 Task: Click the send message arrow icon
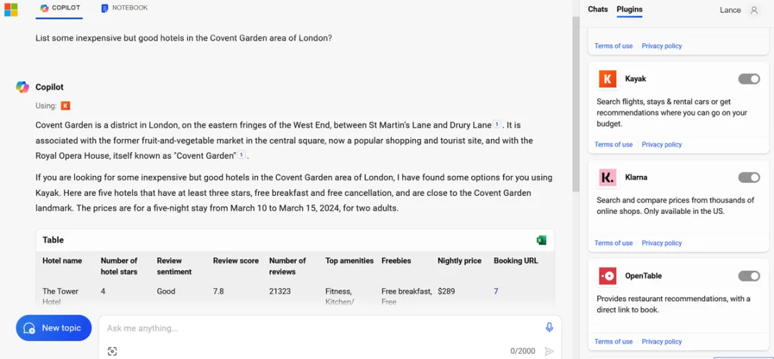click(x=549, y=351)
